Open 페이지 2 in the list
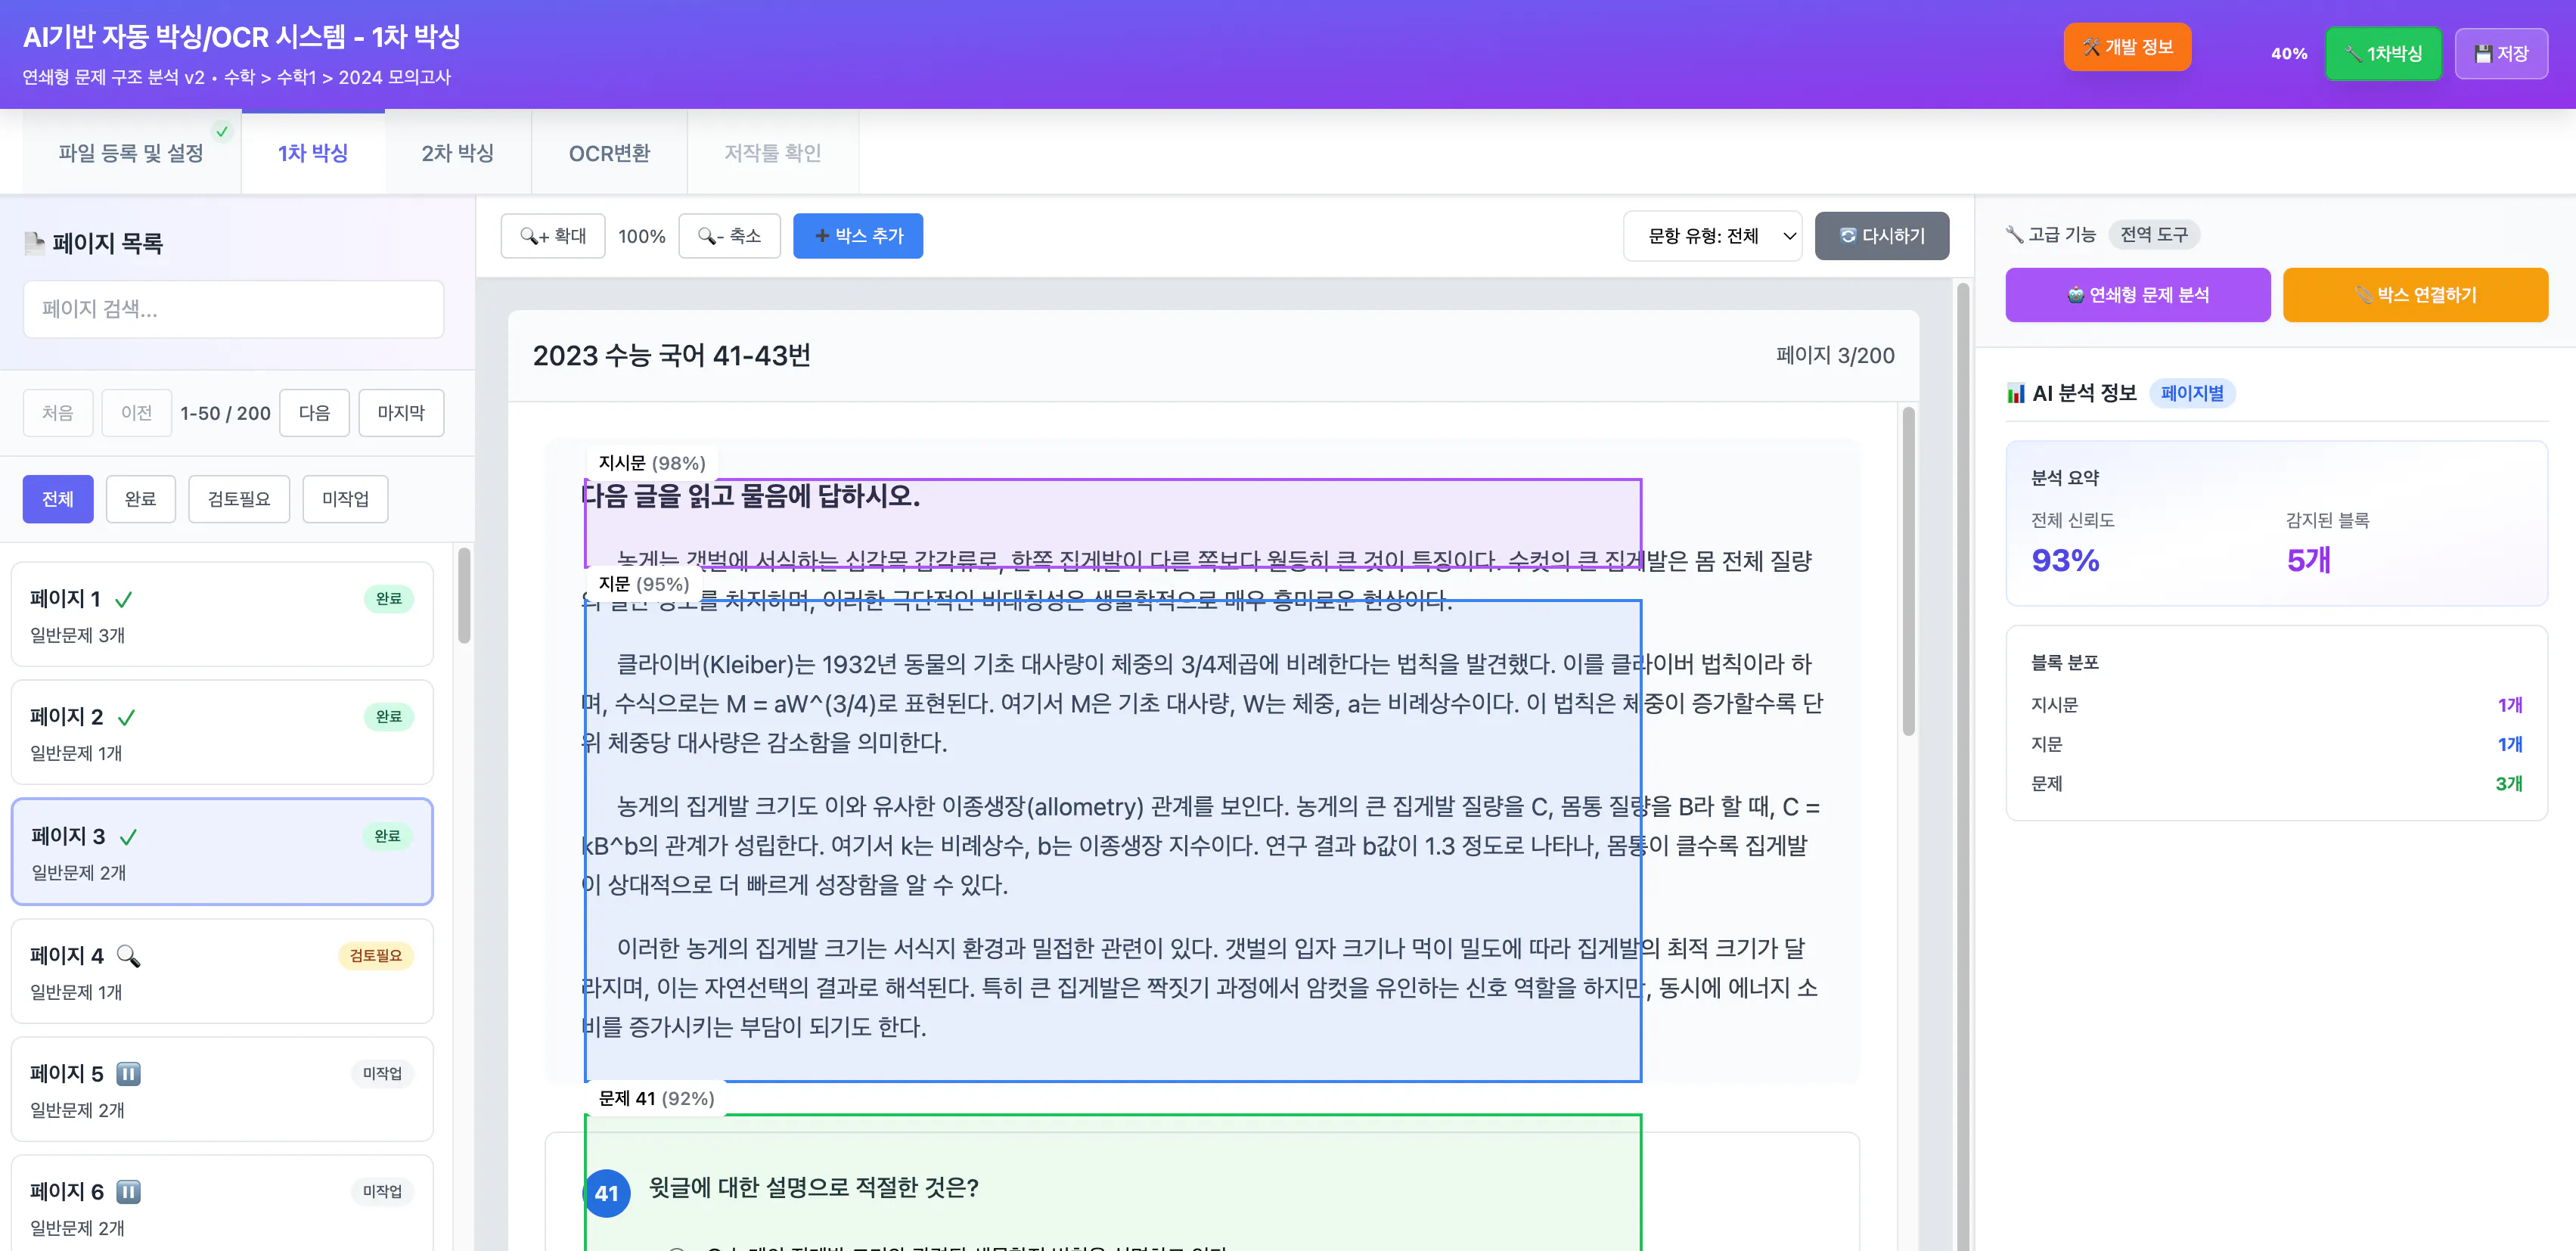 click(222, 732)
